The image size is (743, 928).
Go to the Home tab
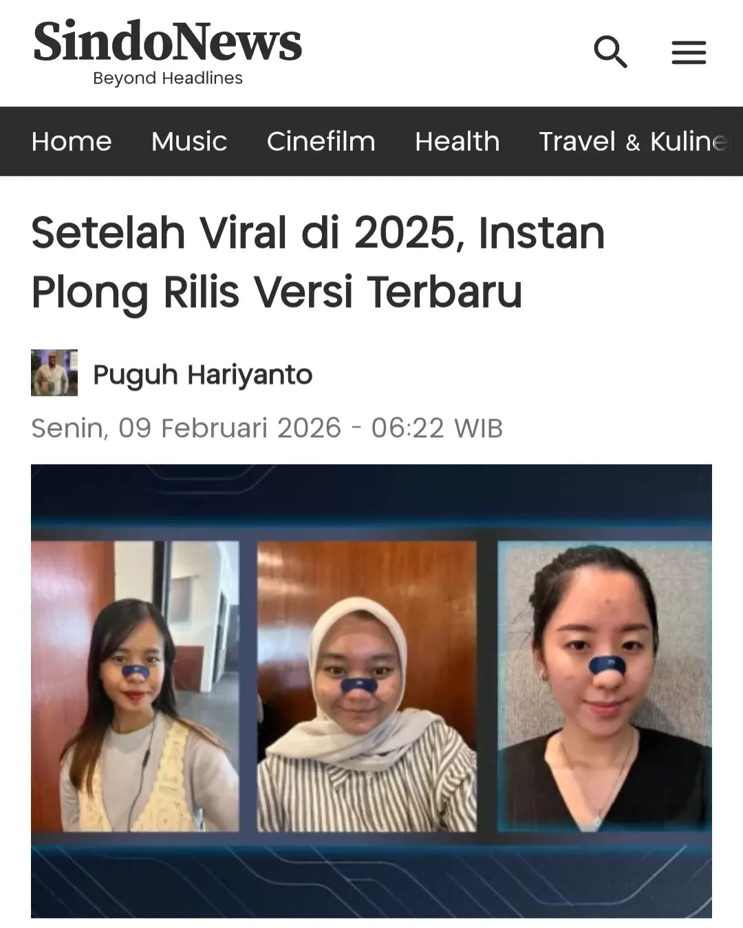[x=72, y=142]
